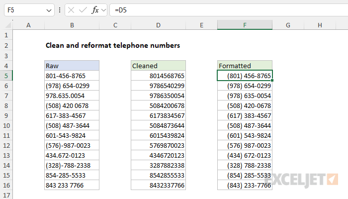Viewport: 348px width, 199px height.
Task: Select cleaned value 8542855533
Action: (x=158, y=175)
